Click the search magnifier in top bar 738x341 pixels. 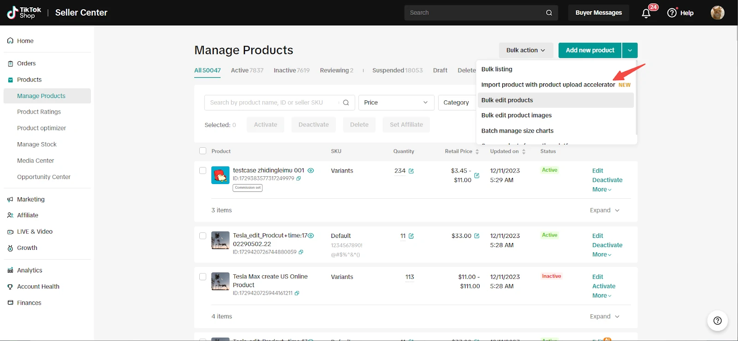pyautogui.click(x=549, y=13)
